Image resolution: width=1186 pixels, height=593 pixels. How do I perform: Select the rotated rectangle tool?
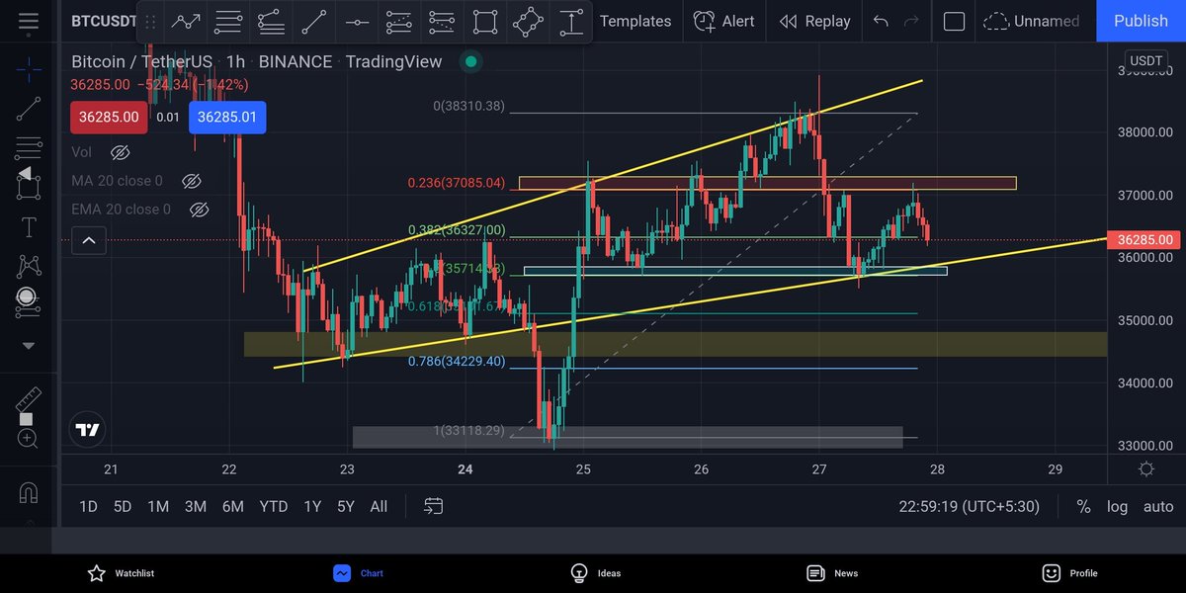point(528,21)
